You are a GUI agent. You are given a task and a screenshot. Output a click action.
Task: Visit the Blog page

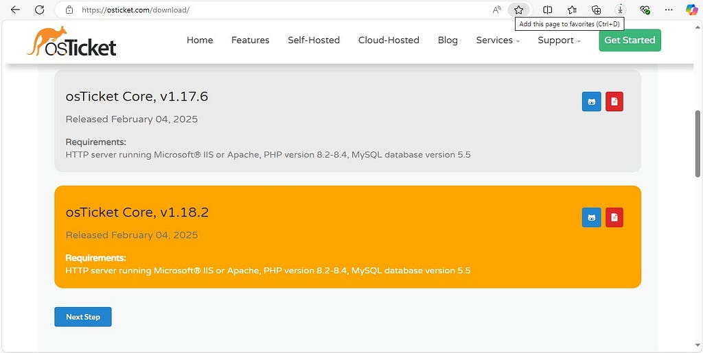pos(448,40)
